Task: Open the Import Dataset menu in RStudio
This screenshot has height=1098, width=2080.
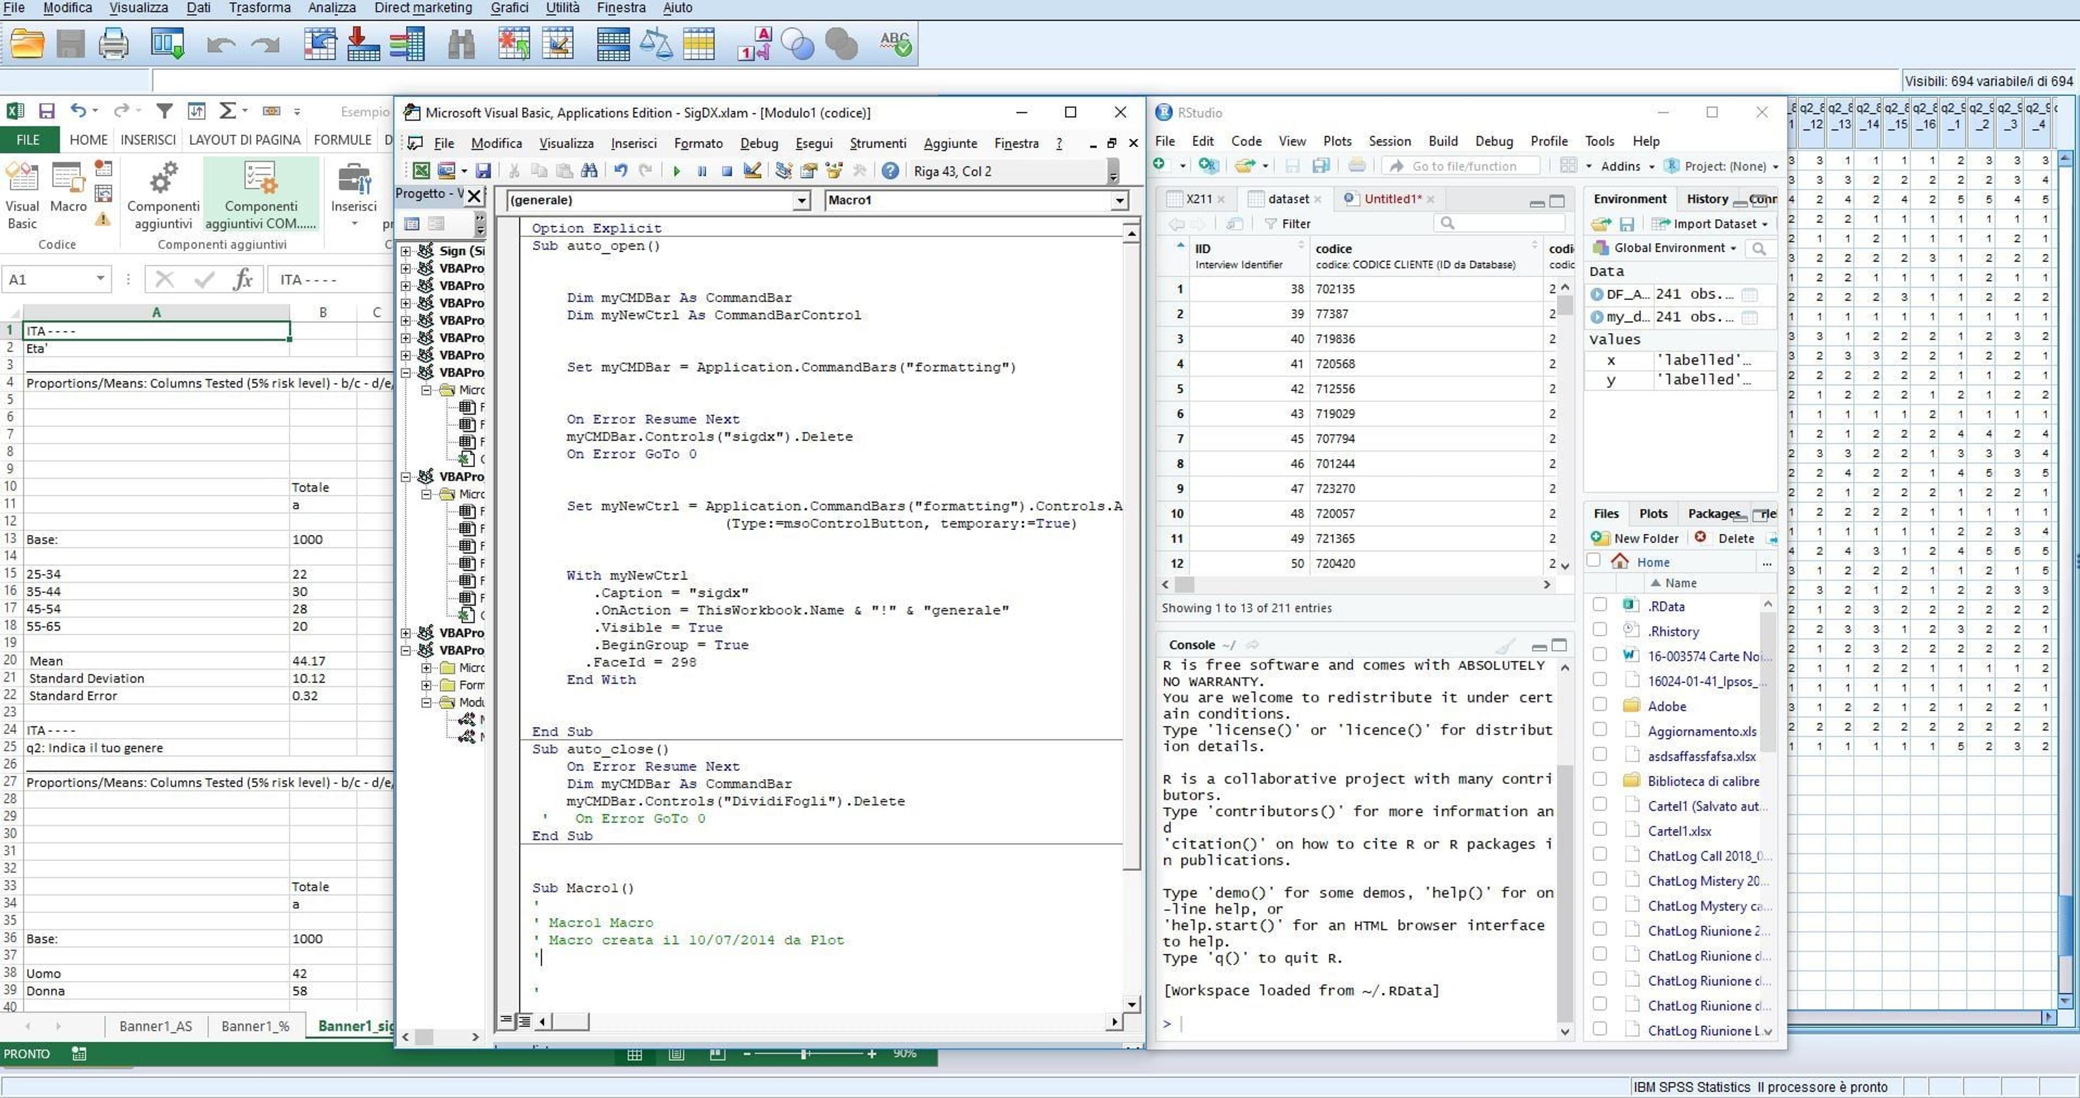Action: click(1710, 224)
